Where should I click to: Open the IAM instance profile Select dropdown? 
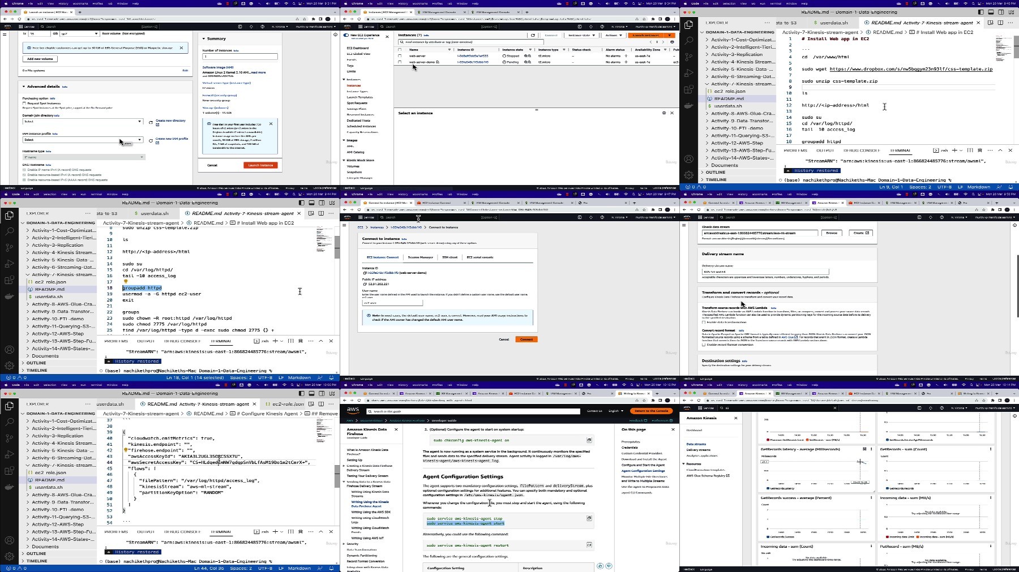coord(83,140)
